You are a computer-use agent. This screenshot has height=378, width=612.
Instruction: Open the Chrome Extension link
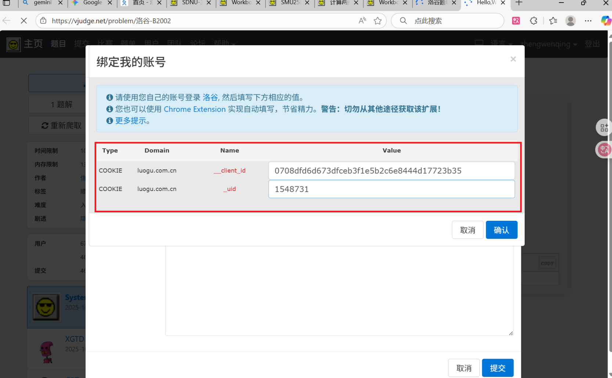(194, 109)
